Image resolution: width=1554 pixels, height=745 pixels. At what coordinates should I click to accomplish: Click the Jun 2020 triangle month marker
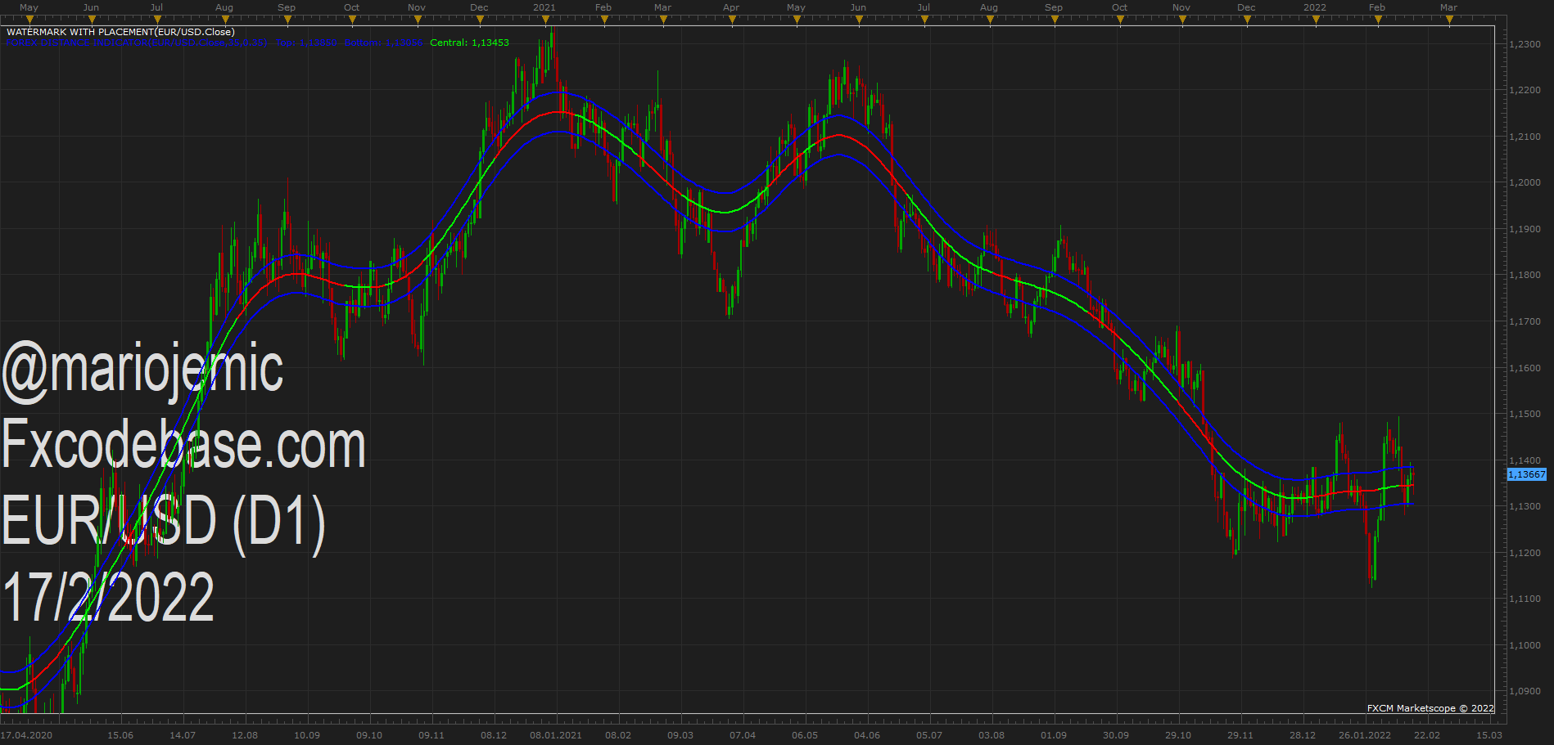(92, 20)
